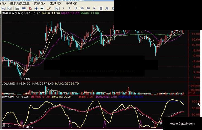Click the volume MA5: 28774.40 label
Screen dimensions: 202x130
(43, 84)
